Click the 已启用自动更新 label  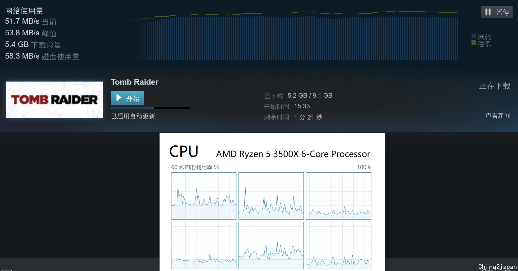133,116
